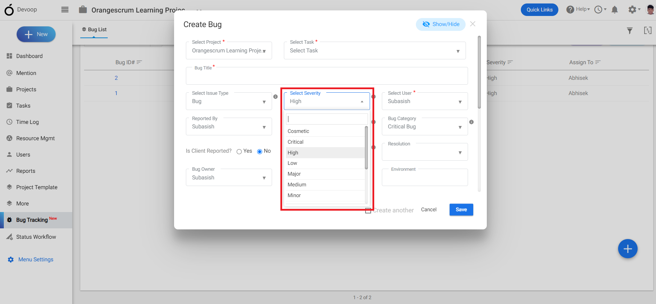Cancel the Create Bug dialog
The image size is (656, 304).
click(x=429, y=210)
